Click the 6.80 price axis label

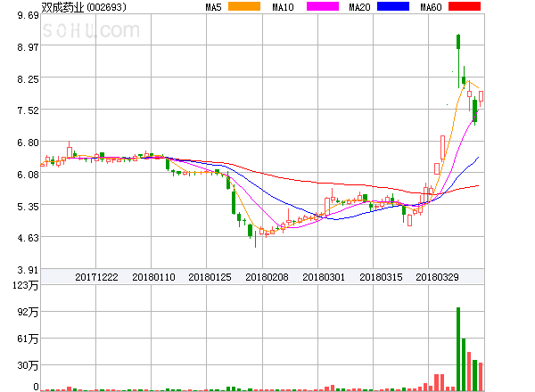(28, 143)
